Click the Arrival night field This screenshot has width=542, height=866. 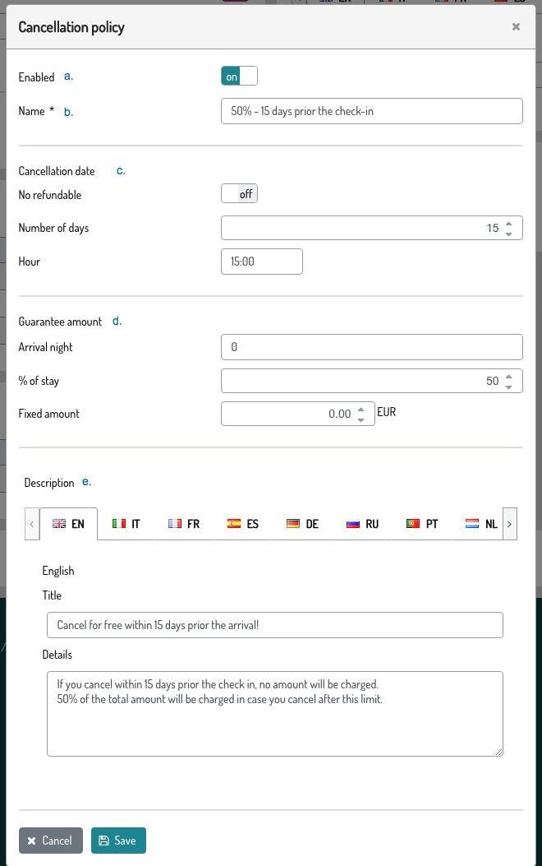pyautogui.click(x=371, y=347)
